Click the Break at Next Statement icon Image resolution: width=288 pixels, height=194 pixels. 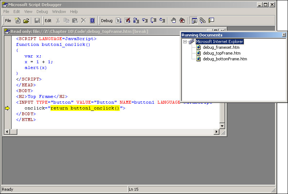coord(136,21)
